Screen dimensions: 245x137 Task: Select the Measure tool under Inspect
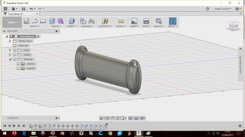pyautogui.click(x=121, y=21)
